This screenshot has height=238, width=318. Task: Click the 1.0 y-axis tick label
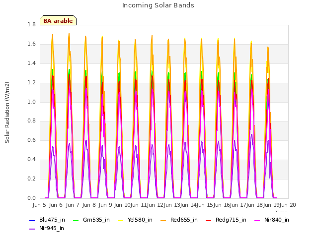pyautogui.click(x=31, y=102)
